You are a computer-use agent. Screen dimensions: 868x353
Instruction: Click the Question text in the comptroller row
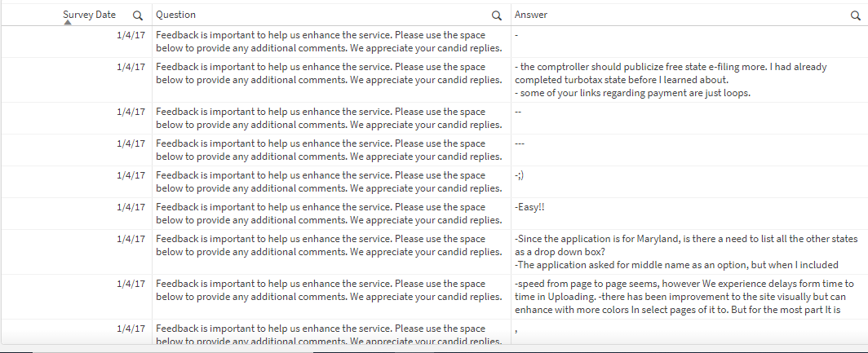[329, 73]
